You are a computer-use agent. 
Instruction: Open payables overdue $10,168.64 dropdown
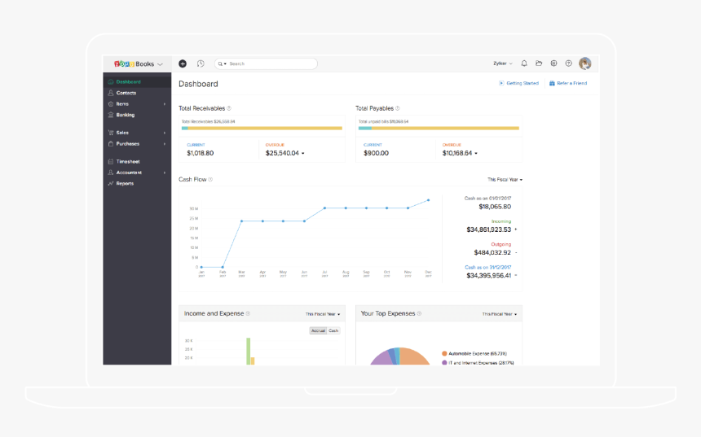tap(476, 154)
